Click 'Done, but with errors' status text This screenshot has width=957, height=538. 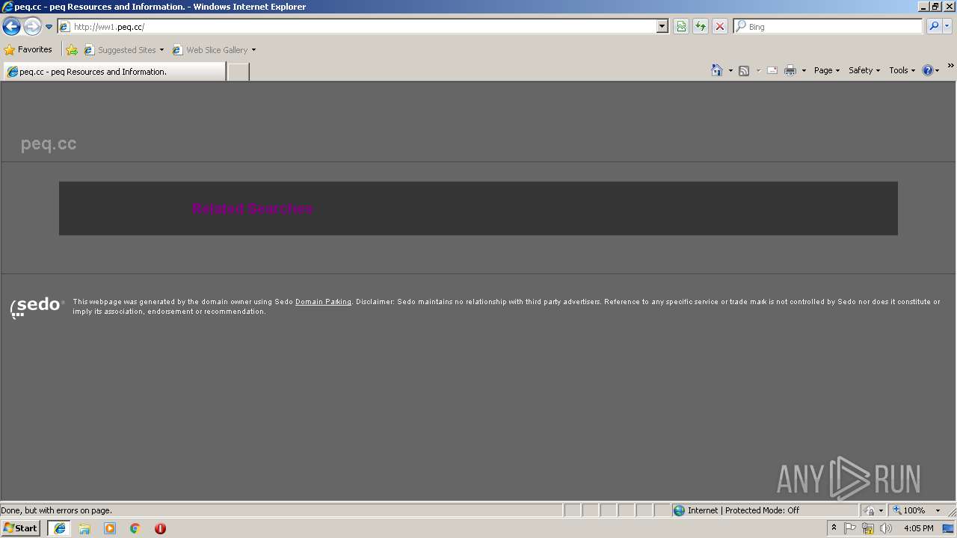56,510
